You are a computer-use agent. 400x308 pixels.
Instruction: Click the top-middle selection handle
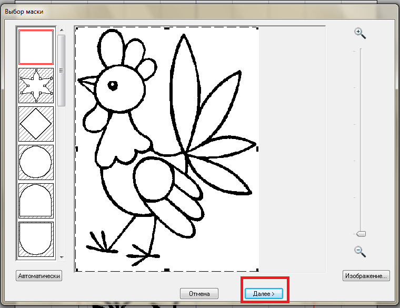coord(167,28)
